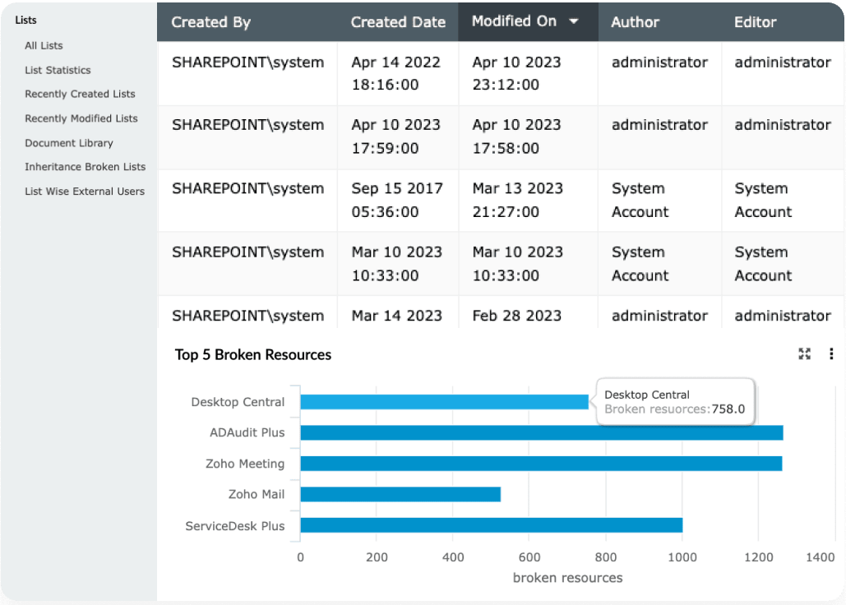Sort table by Created Date column

tap(398, 22)
